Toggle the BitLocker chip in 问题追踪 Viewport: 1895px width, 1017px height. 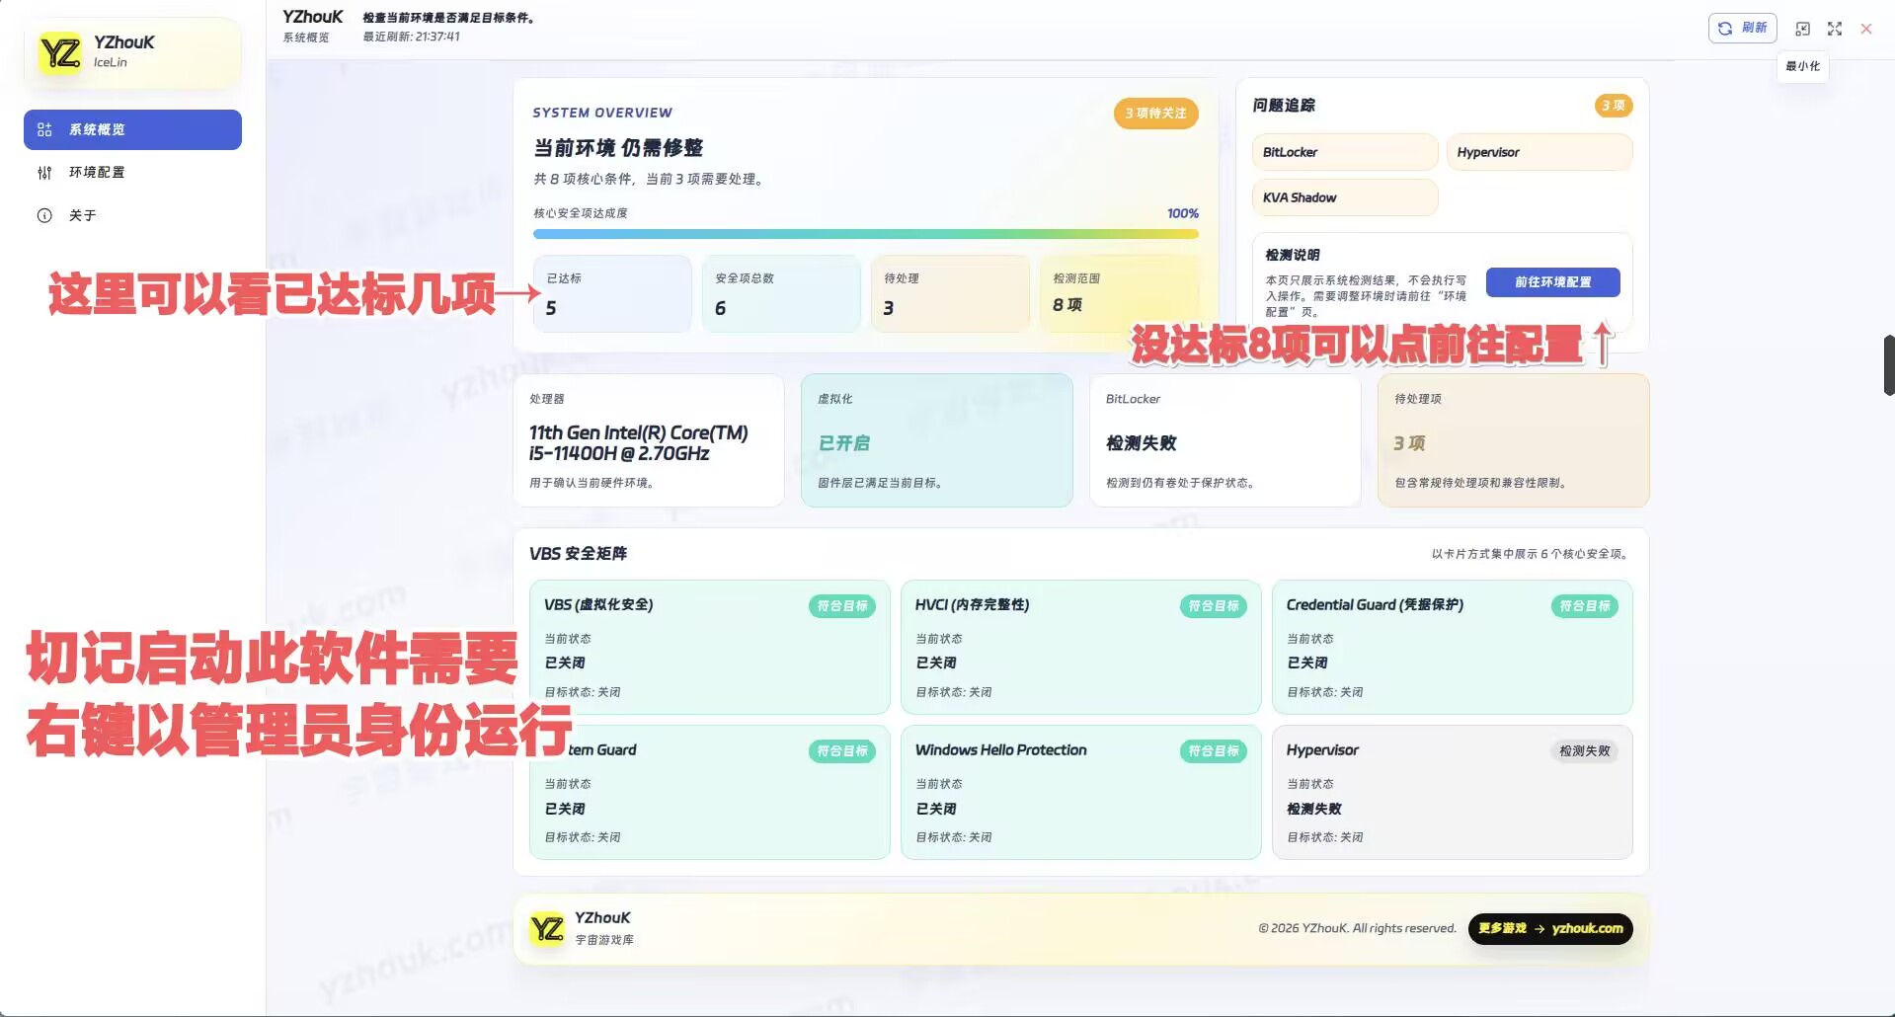click(1344, 151)
